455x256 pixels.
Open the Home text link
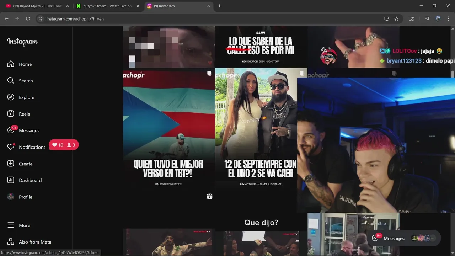point(25,64)
